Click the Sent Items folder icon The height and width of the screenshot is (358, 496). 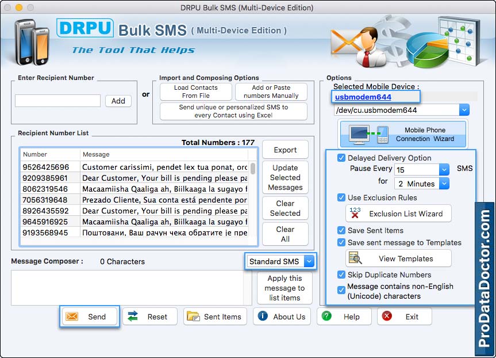pyautogui.click(x=193, y=316)
